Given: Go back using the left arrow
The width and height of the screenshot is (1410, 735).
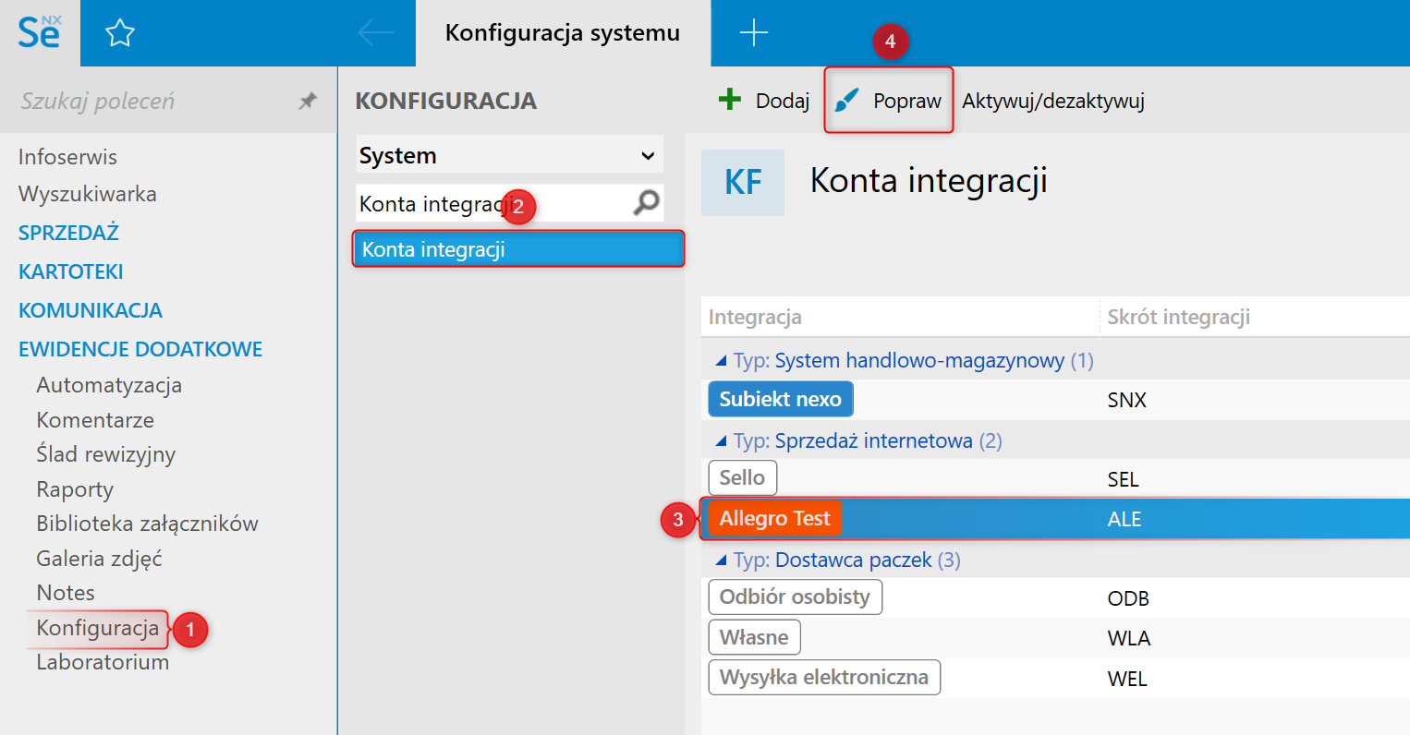Looking at the screenshot, I should [376, 33].
